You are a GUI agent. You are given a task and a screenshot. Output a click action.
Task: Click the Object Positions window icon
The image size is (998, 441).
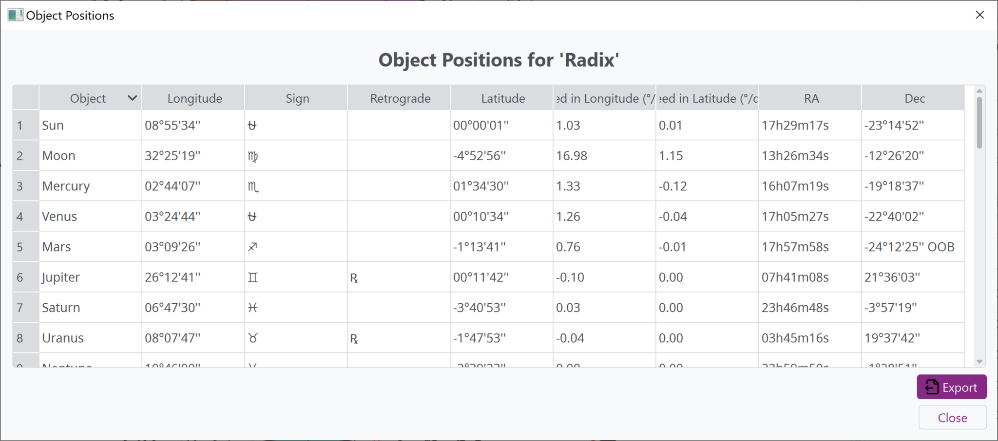[15, 15]
